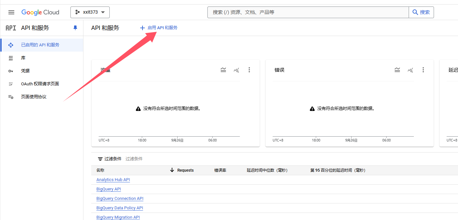Viewport: 458px width, 220px height.
Task: Toggle legend icon on 错误 chart
Action: click(397, 70)
